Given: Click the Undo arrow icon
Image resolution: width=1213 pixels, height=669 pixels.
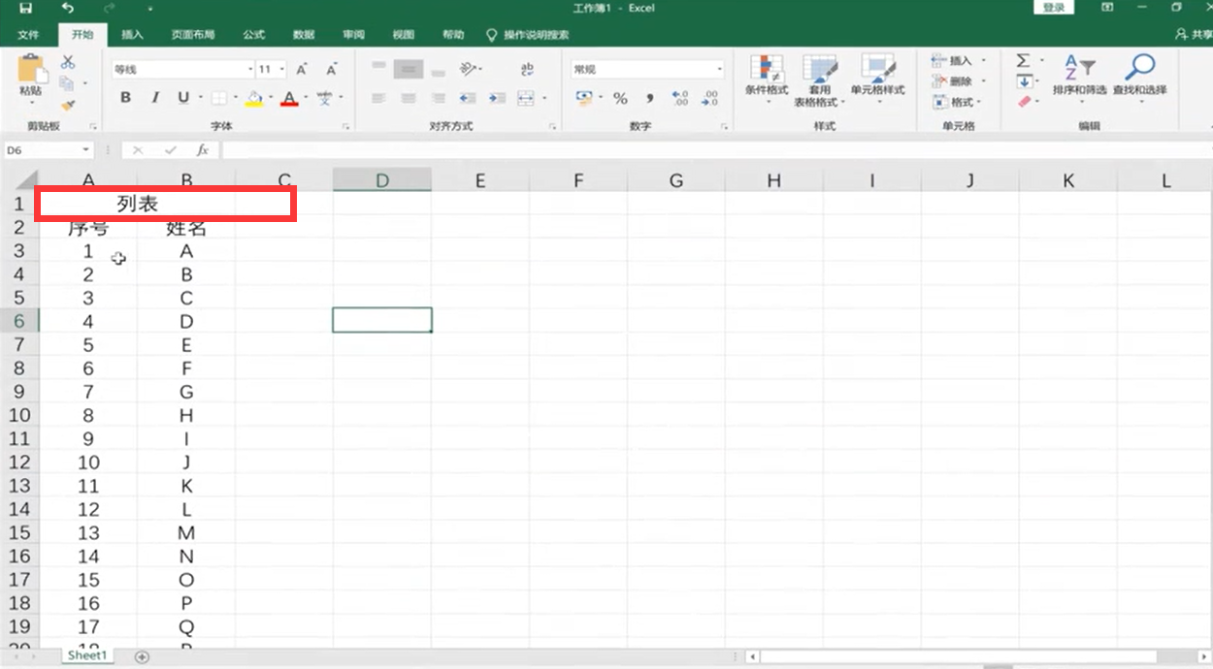Looking at the screenshot, I should click(68, 8).
